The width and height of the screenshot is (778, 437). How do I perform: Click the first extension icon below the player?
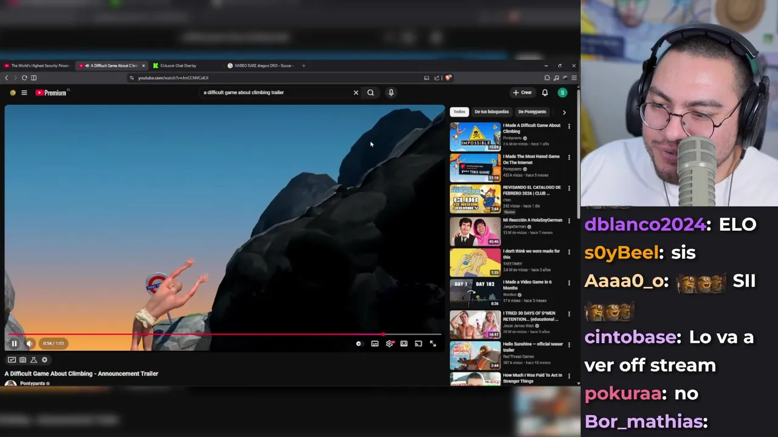point(12,360)
